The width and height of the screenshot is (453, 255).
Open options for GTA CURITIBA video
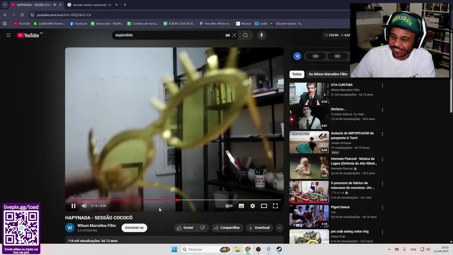click(x=382, y=85)
